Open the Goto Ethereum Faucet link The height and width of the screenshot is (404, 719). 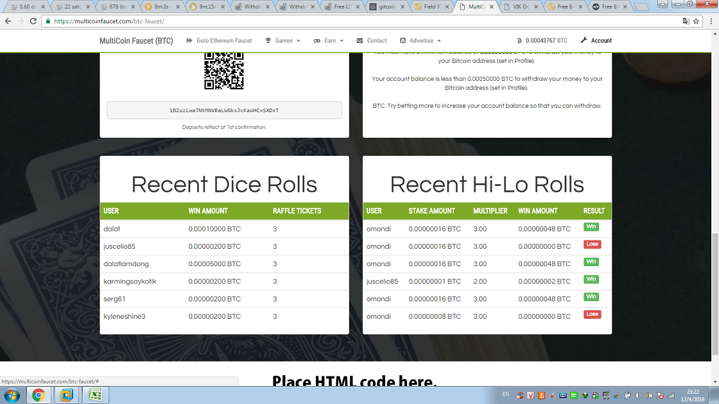coord(219,41)
